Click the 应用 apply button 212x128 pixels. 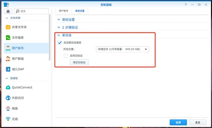[x=178, y=122]
